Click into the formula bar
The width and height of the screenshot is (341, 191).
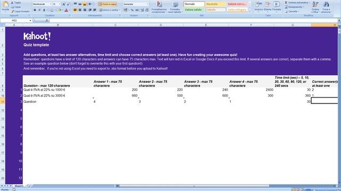pos(193,20)
